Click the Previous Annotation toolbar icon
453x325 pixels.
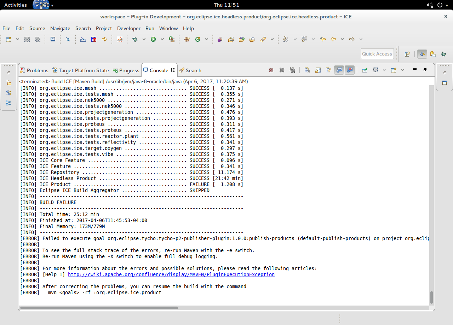(304, 39)
